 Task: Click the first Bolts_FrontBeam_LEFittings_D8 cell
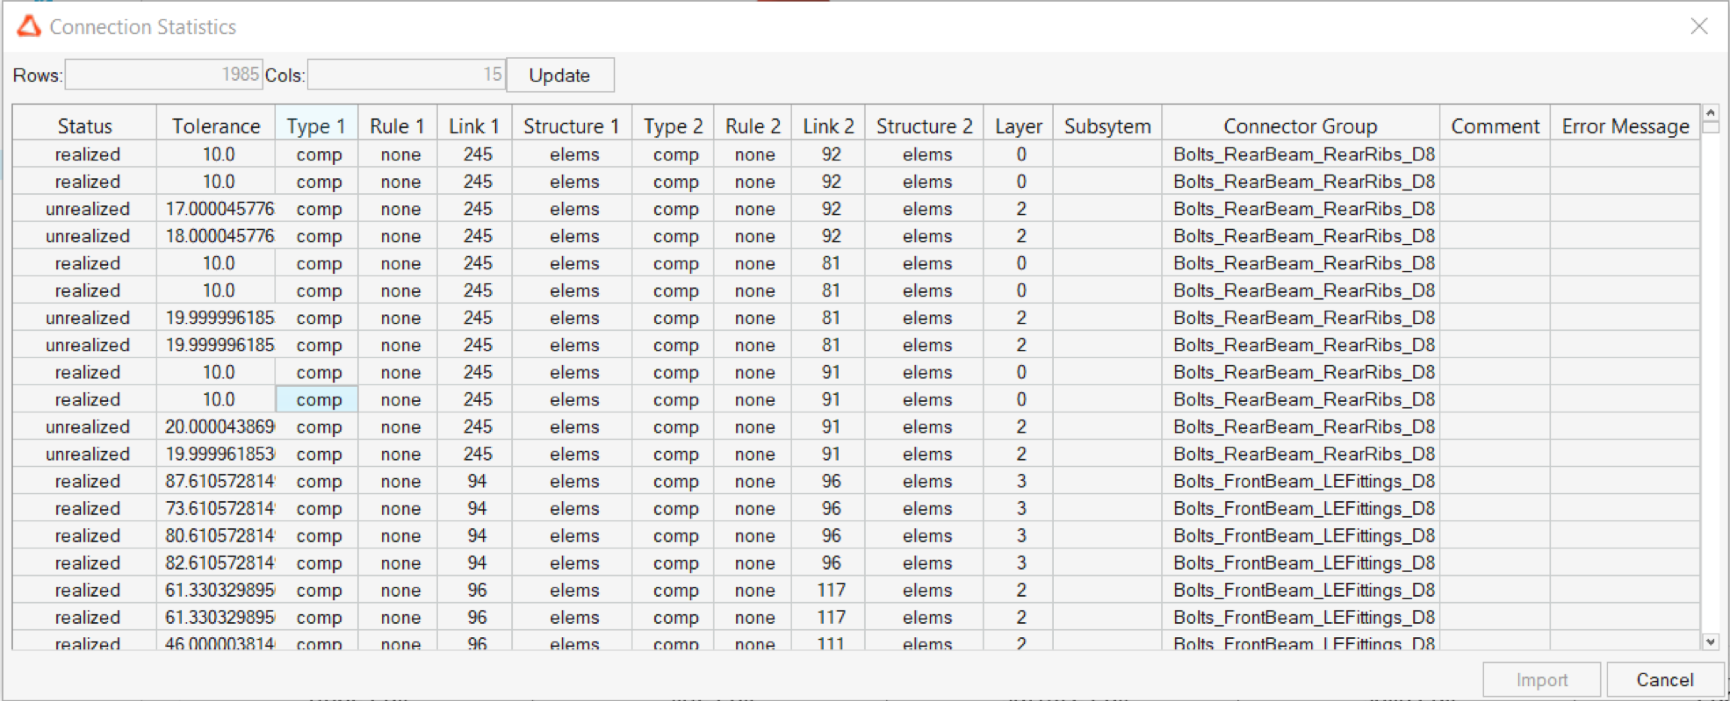pos(1303,481)
